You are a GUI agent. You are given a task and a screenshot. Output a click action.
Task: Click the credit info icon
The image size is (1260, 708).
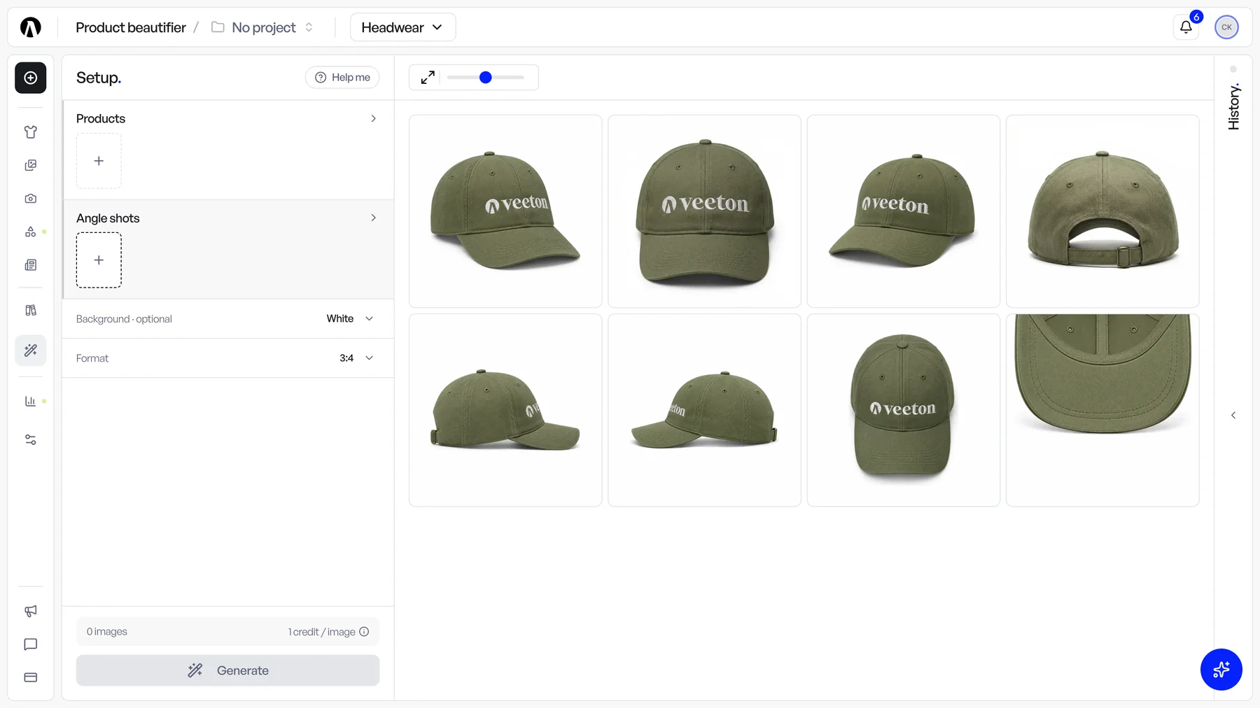coord(364,632)
